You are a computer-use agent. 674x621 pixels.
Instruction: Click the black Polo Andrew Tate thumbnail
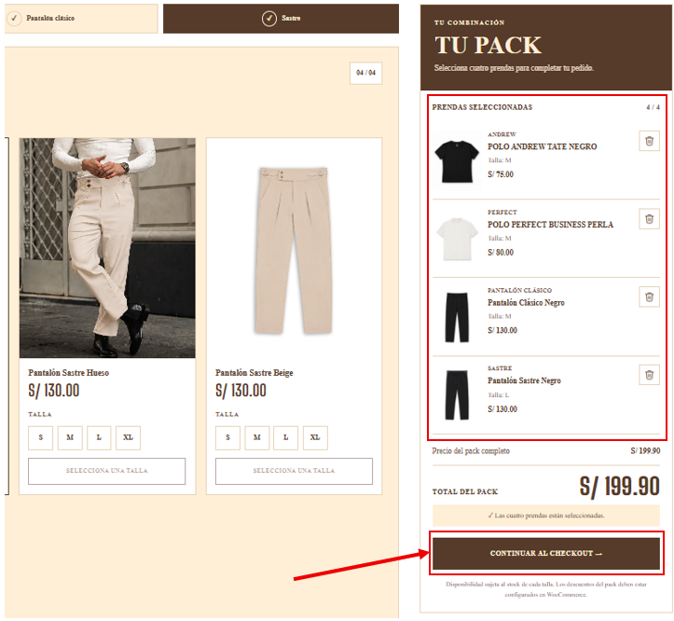(457, 160)
